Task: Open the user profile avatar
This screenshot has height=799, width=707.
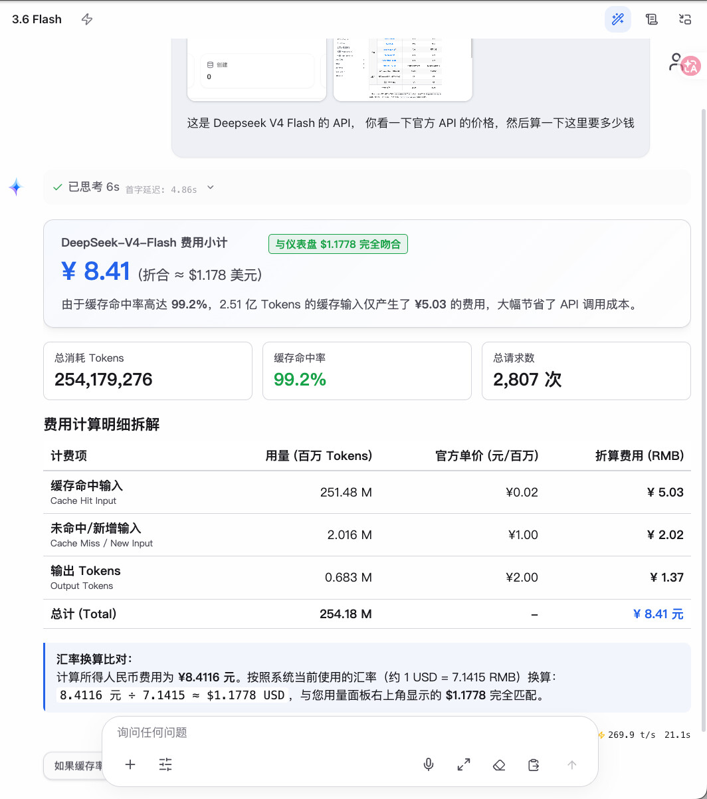Action: 675,62
